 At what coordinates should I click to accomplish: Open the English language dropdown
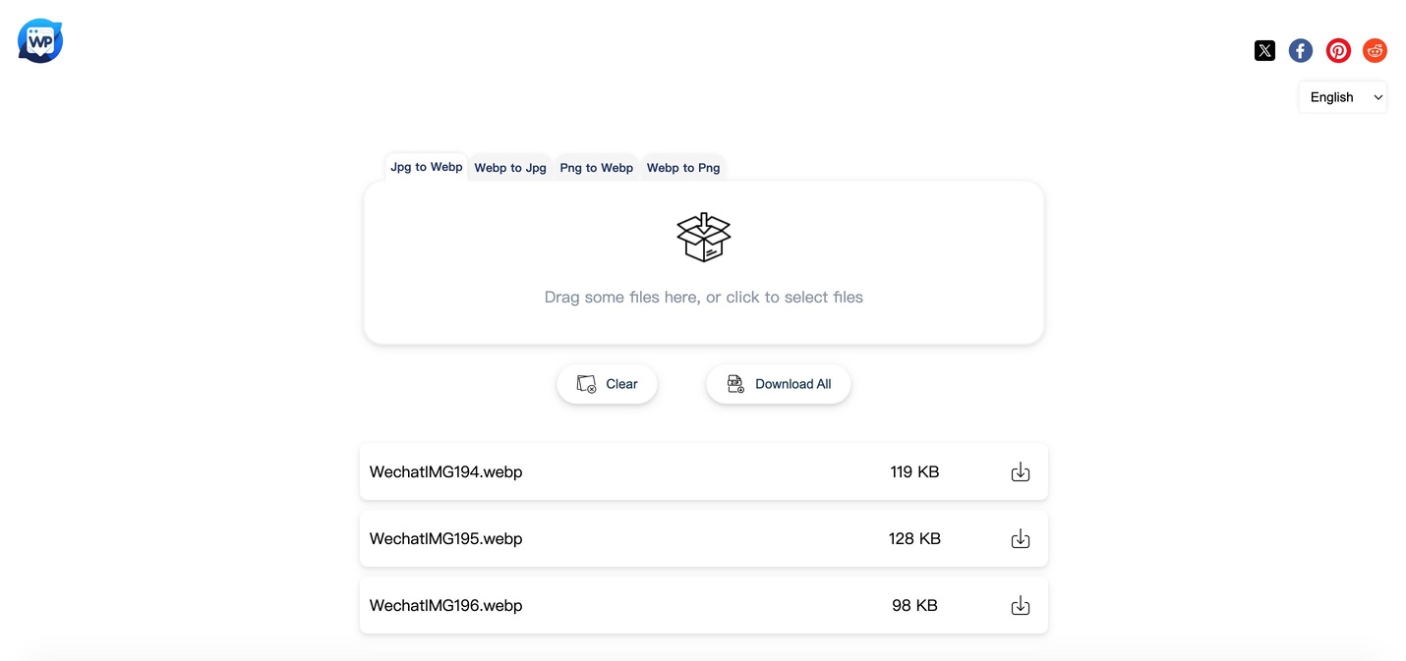[1343, 97]
